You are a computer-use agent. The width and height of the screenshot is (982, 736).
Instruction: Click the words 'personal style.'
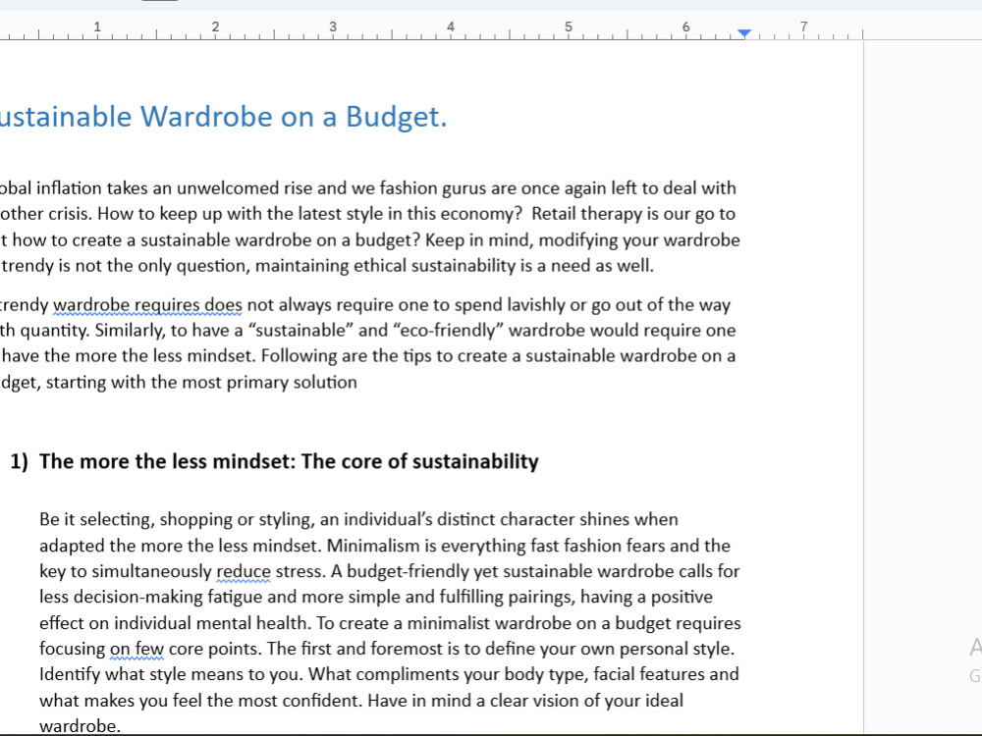(677, 649)
